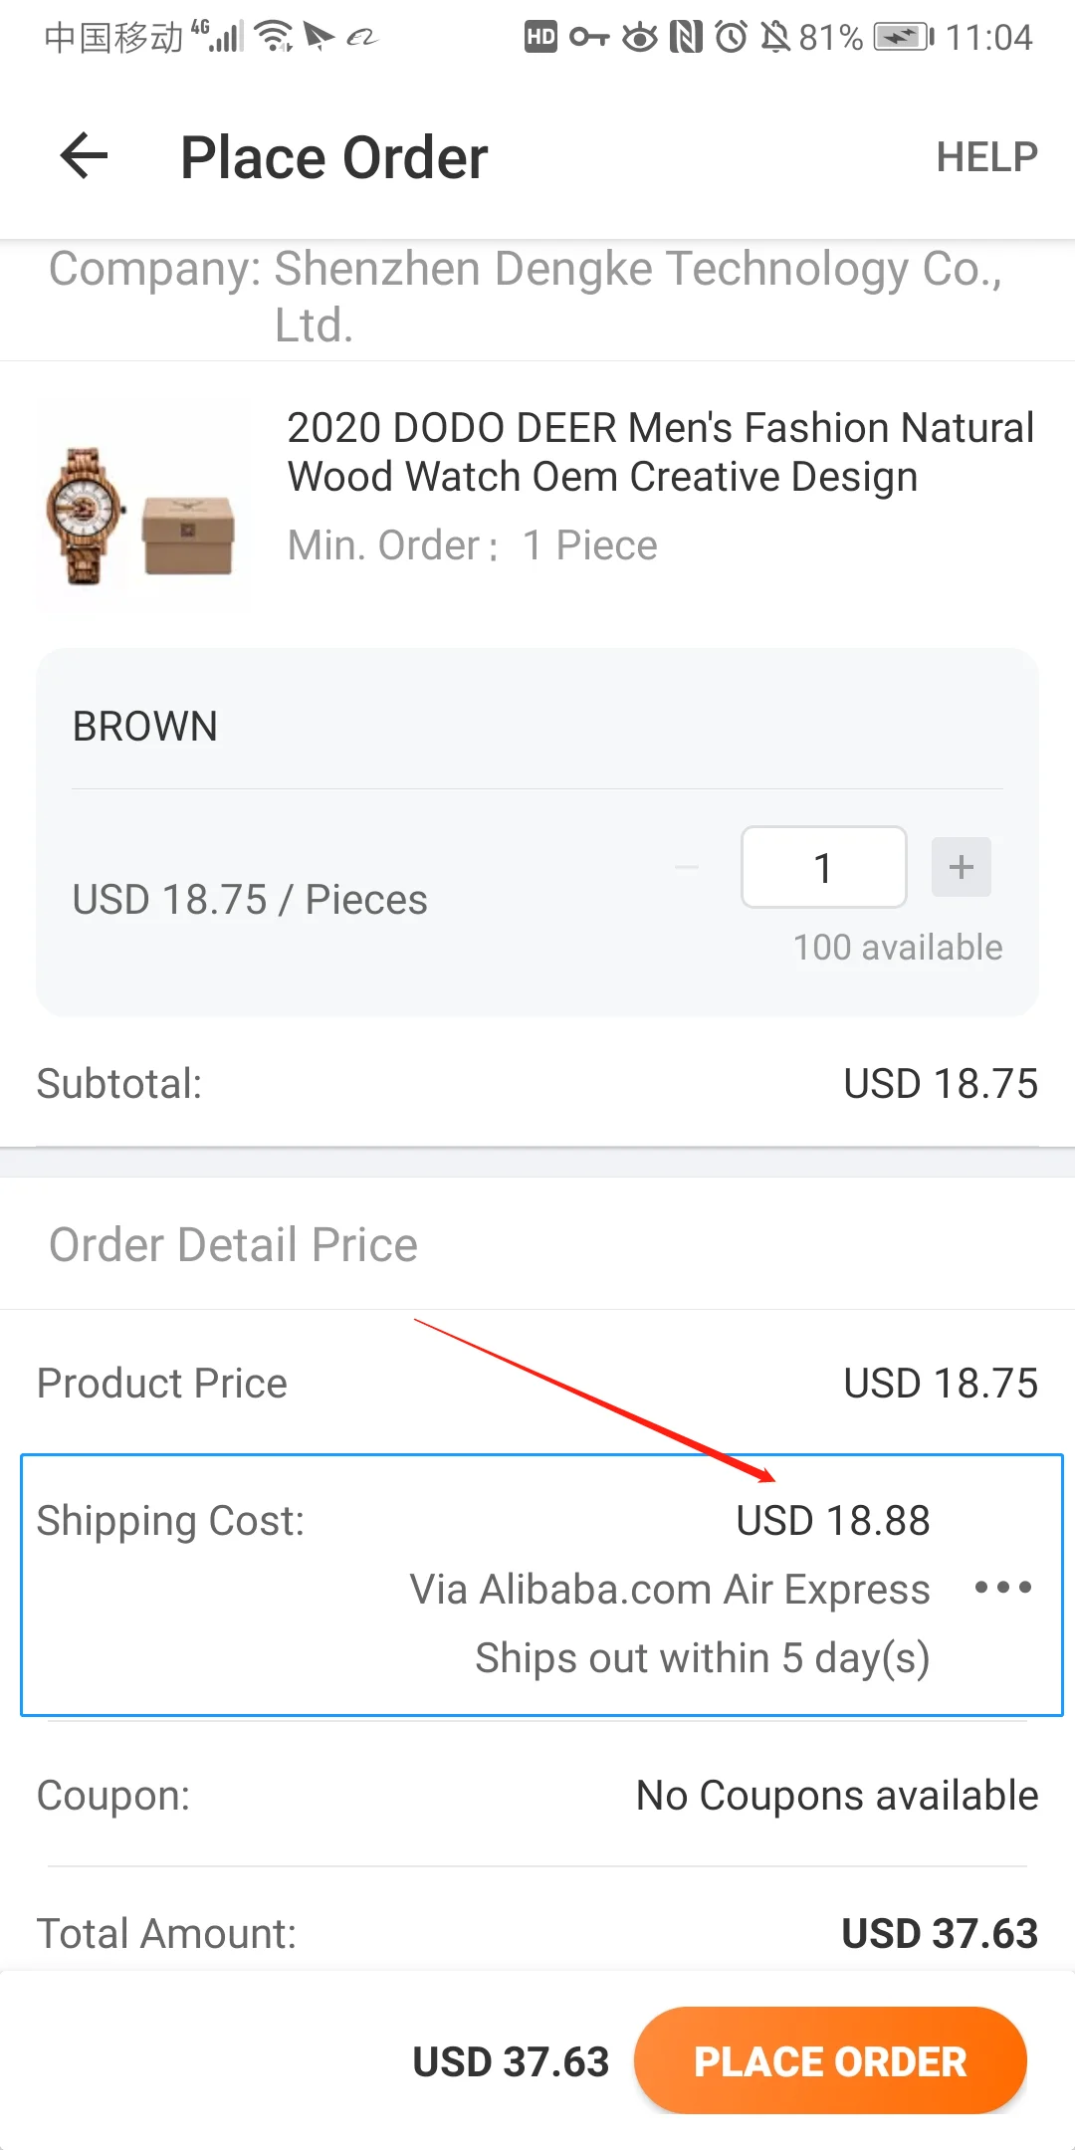
Task: Tap the muted notification bell icon
Action: (x=775, y=38)
